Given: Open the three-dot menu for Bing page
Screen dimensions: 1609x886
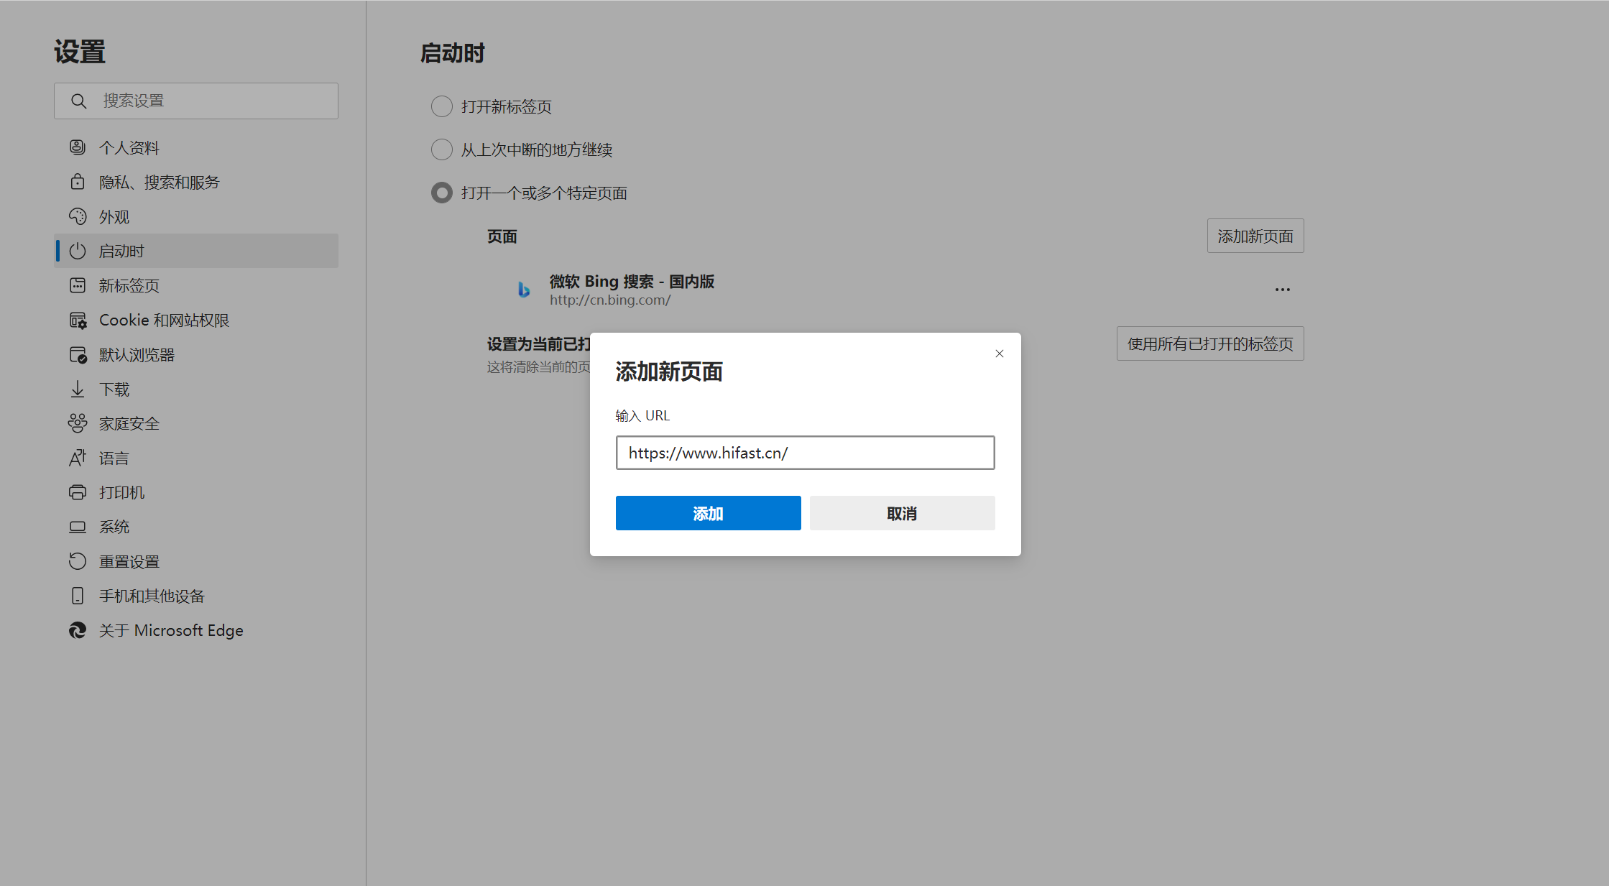Looking at the screenshot, I should tap(1282, 290).
